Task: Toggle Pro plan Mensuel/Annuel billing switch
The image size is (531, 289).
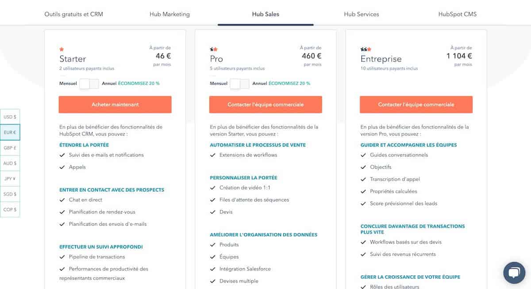Action: pos(240,83)
